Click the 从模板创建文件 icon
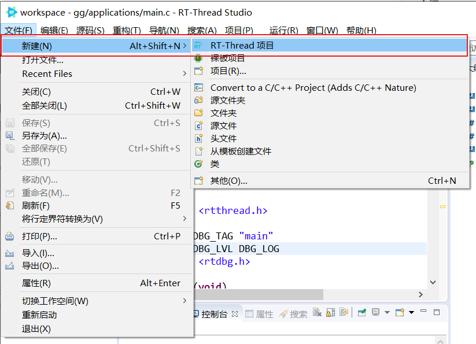The width and height of the screenshot is (476, 344). 199,151
